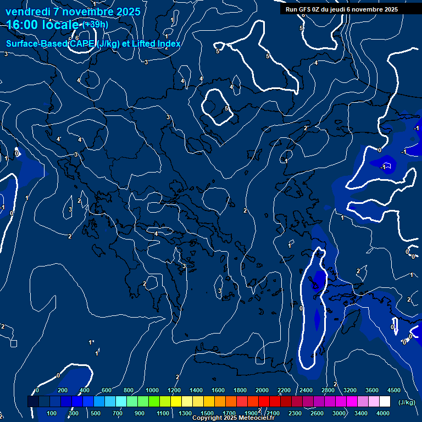Select the orange swatch between 1700 and 1800
422x422 pixels.
tap(231, 401)
